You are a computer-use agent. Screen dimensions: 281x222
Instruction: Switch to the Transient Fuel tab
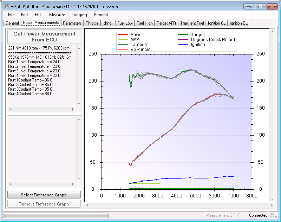(x=192, y=23)
